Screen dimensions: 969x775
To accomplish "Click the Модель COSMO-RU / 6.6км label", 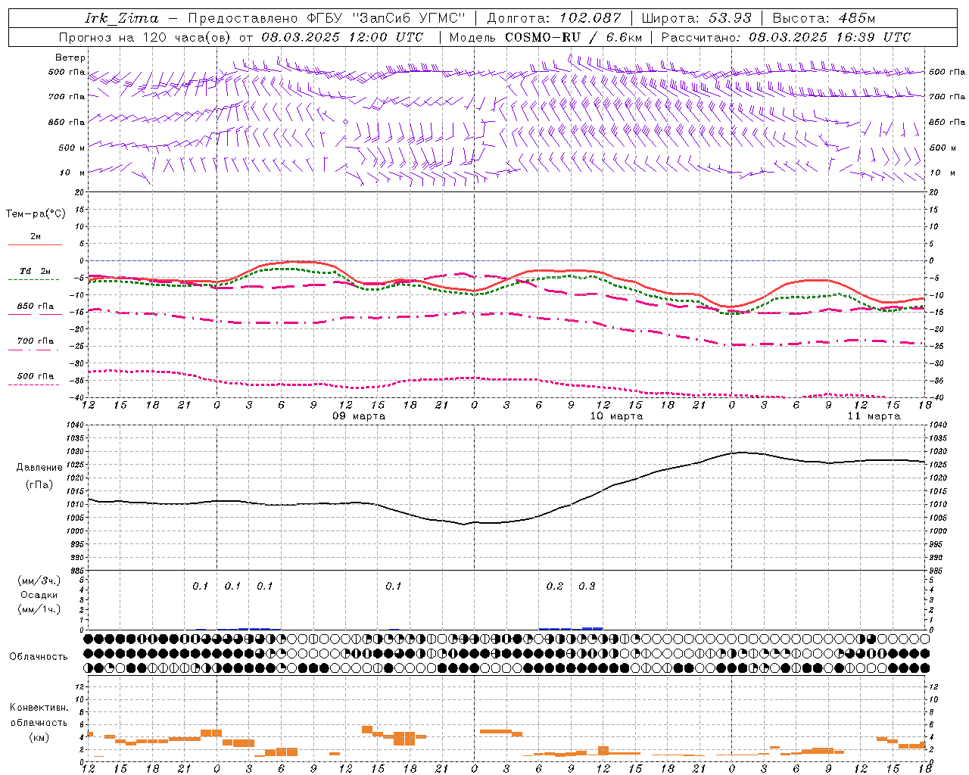I will tap(546, 37).
